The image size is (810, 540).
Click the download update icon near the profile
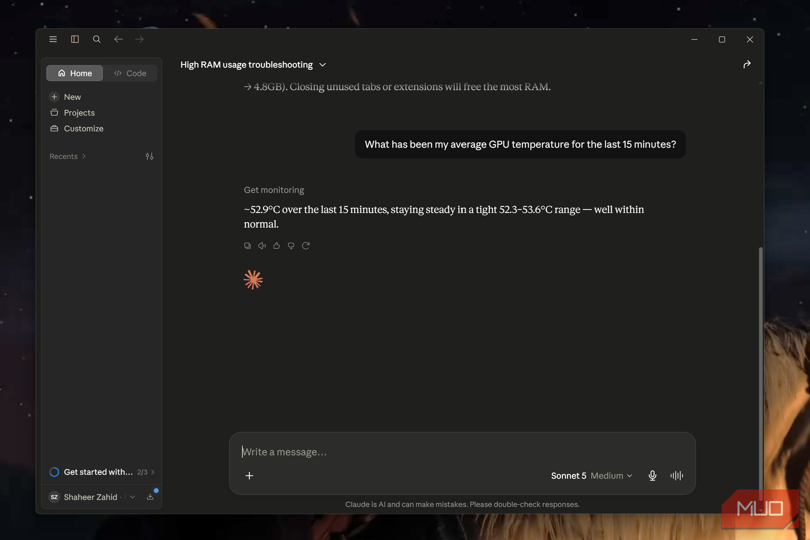coord(150,497)
